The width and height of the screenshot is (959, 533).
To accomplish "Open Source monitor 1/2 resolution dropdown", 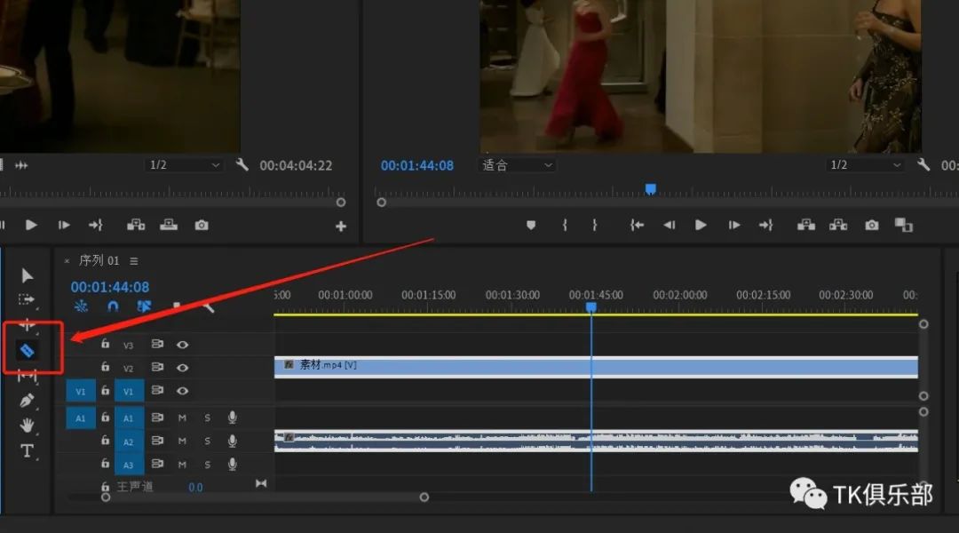I will tap(184, 165).
